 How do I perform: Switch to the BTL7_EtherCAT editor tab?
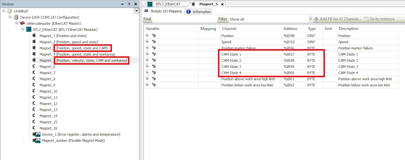(166, 4)
